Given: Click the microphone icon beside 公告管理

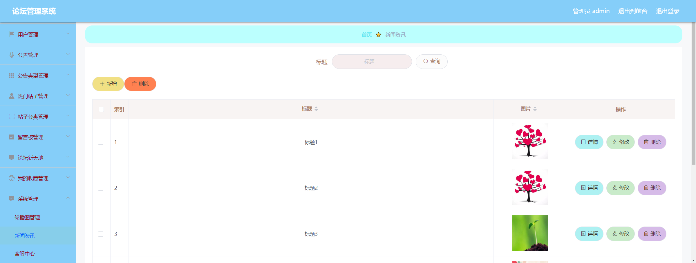Looking at the screenshot, I should (12, 55).
